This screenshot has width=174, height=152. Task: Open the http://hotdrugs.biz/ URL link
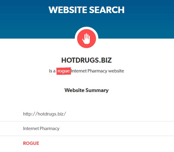pos(45,114)
